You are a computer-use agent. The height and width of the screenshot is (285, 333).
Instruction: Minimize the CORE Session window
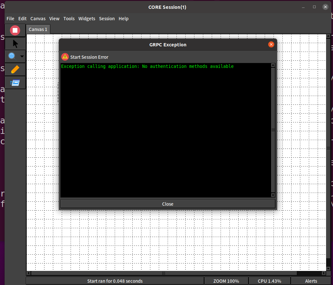pyautogui.click(x=303, y=7)
